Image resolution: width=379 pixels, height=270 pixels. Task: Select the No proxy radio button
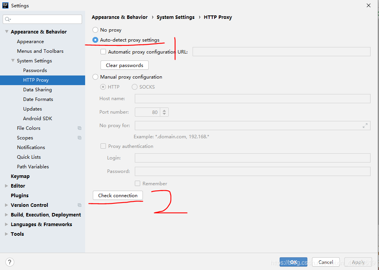(x=95, y=30)
